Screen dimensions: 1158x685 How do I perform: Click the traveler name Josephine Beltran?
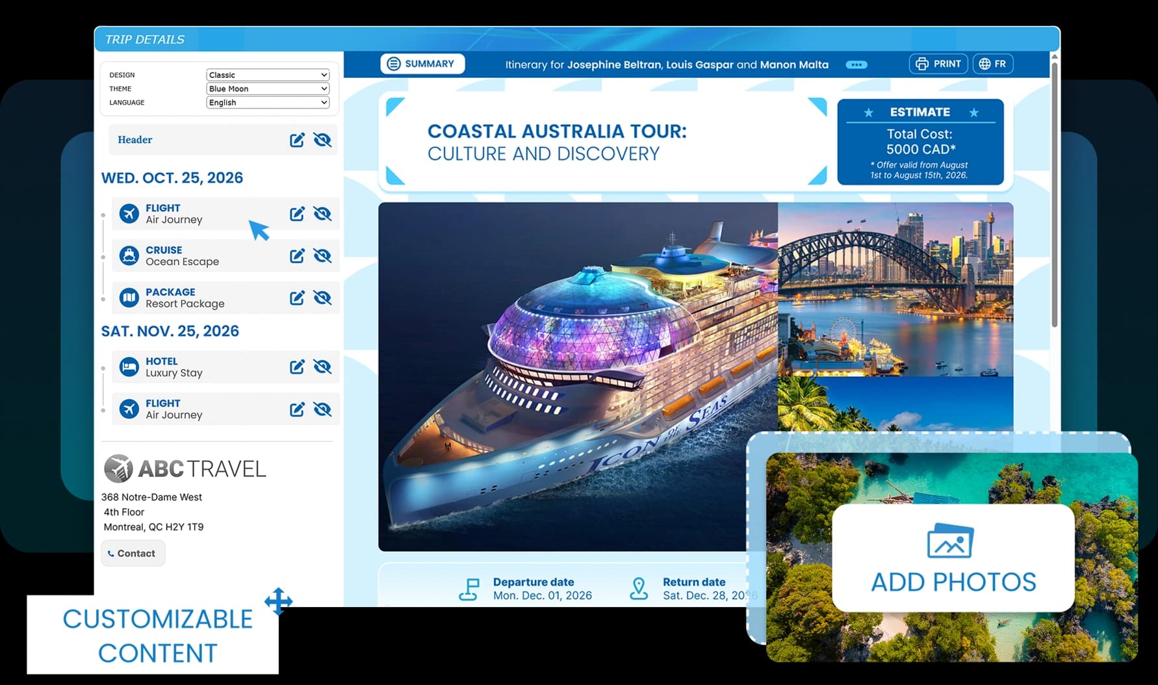613,64
